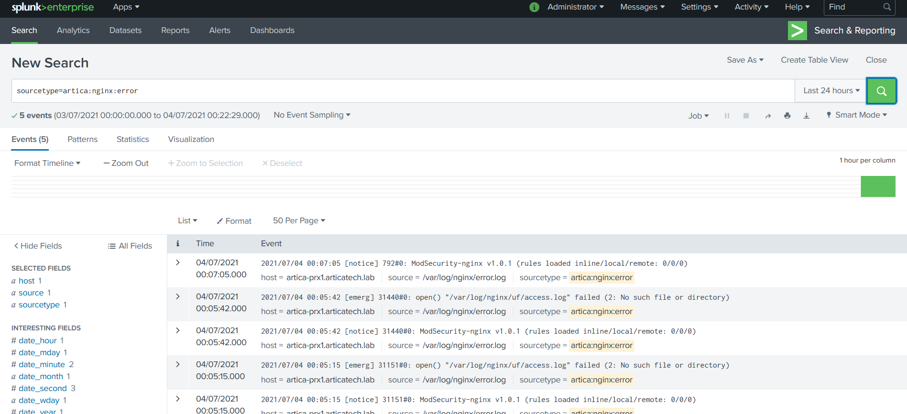Open the Apps dropdown

[126, 7]
